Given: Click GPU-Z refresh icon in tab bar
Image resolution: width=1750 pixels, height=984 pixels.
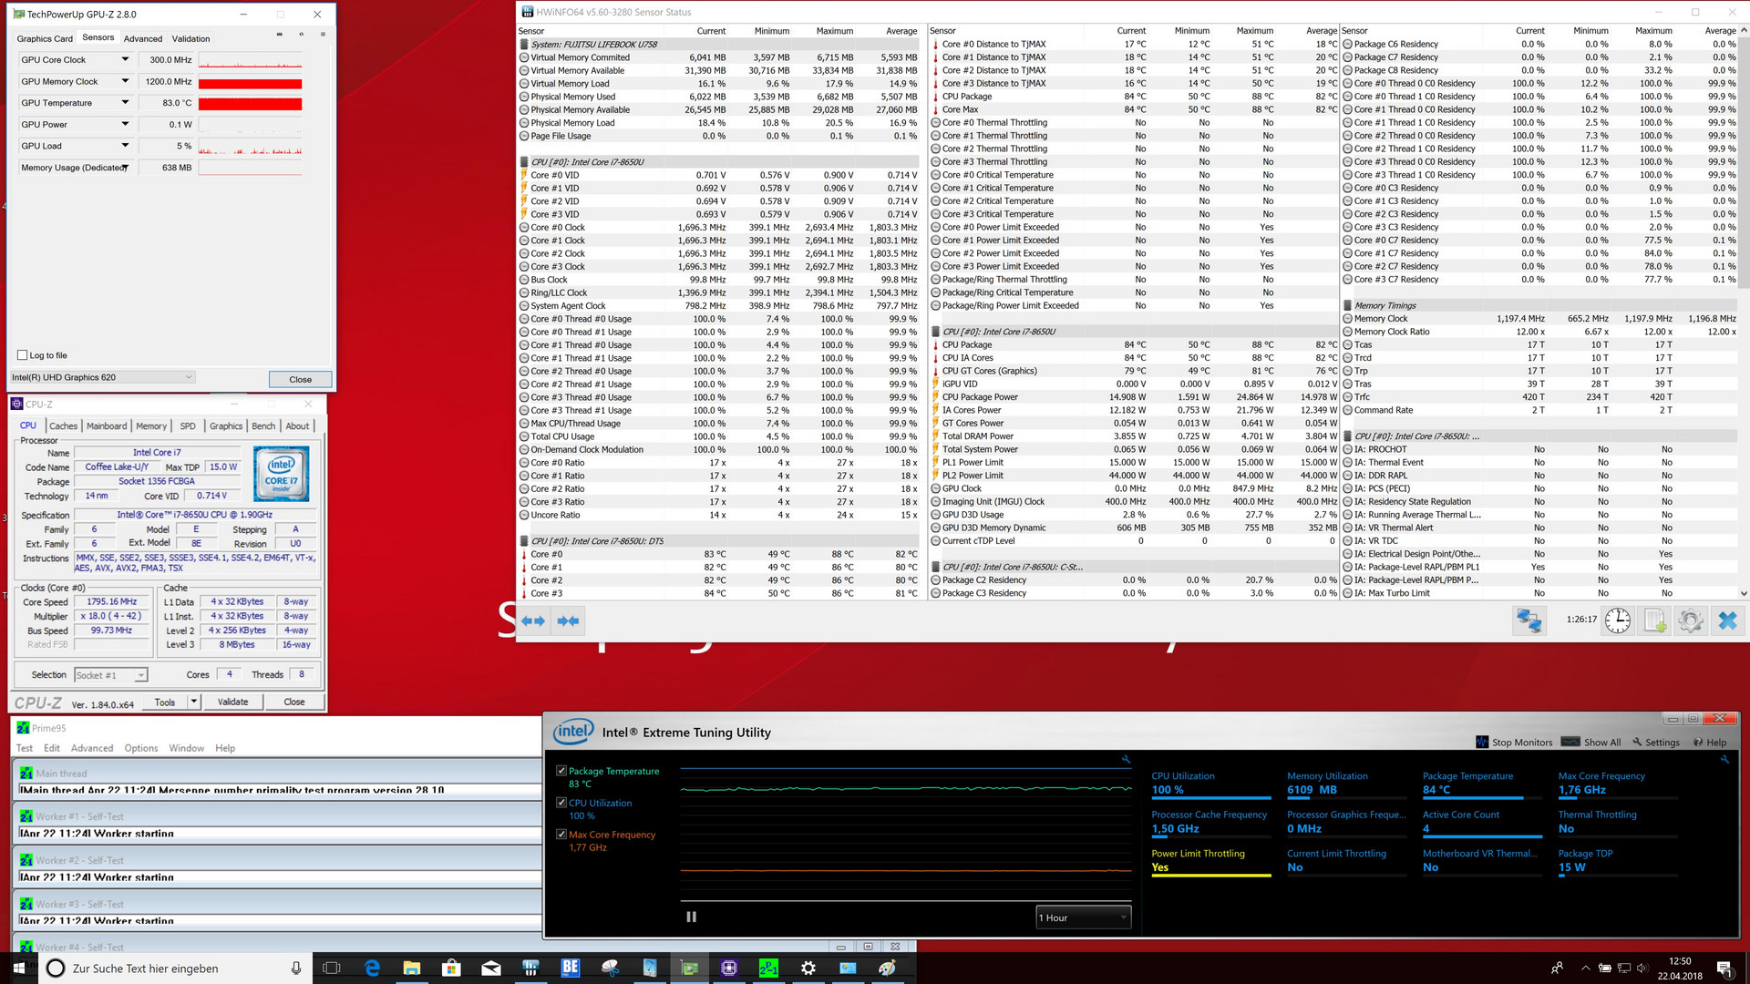Looking at the screenshot, I should [x=301, y=35].
